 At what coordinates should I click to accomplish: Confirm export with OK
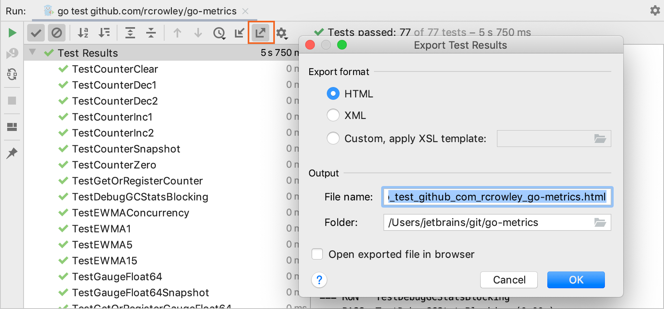click(576, 280)
